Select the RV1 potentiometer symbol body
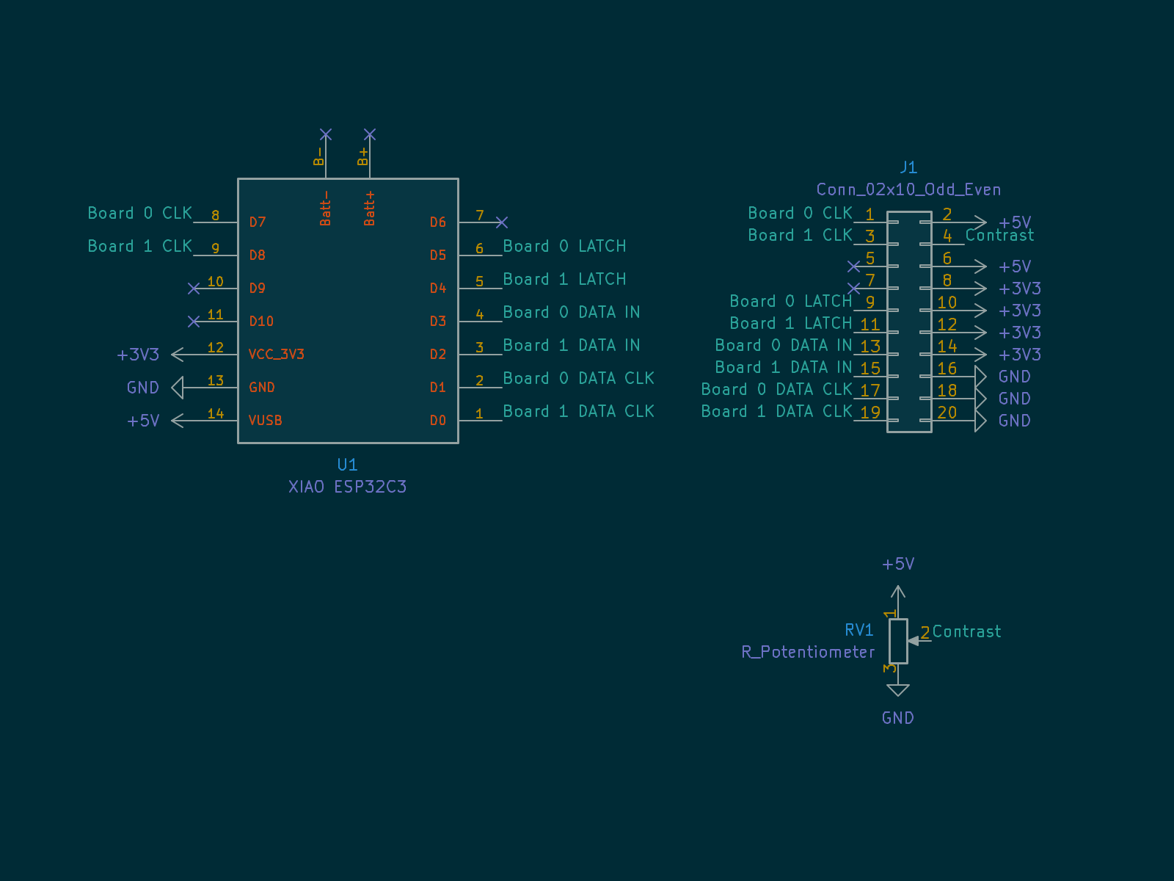This screenshot has height=881, width=1174. pyautogui.click(x=898, y=641)
